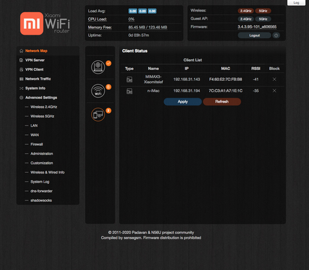The height and width of the screenshot is (270, 309).
Task: Select MAC address 7C:C3:A1:A7:1E:1C
Action: coord(225,91)
